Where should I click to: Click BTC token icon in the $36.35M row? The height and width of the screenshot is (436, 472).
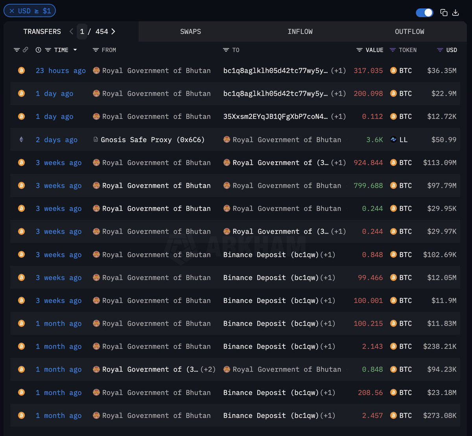393,71
